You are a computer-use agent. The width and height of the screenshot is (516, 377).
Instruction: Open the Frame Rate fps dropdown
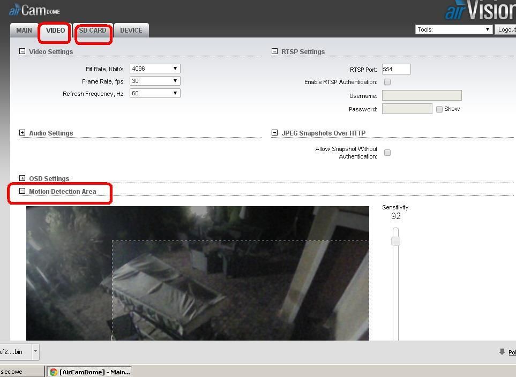tap(155, 81)
